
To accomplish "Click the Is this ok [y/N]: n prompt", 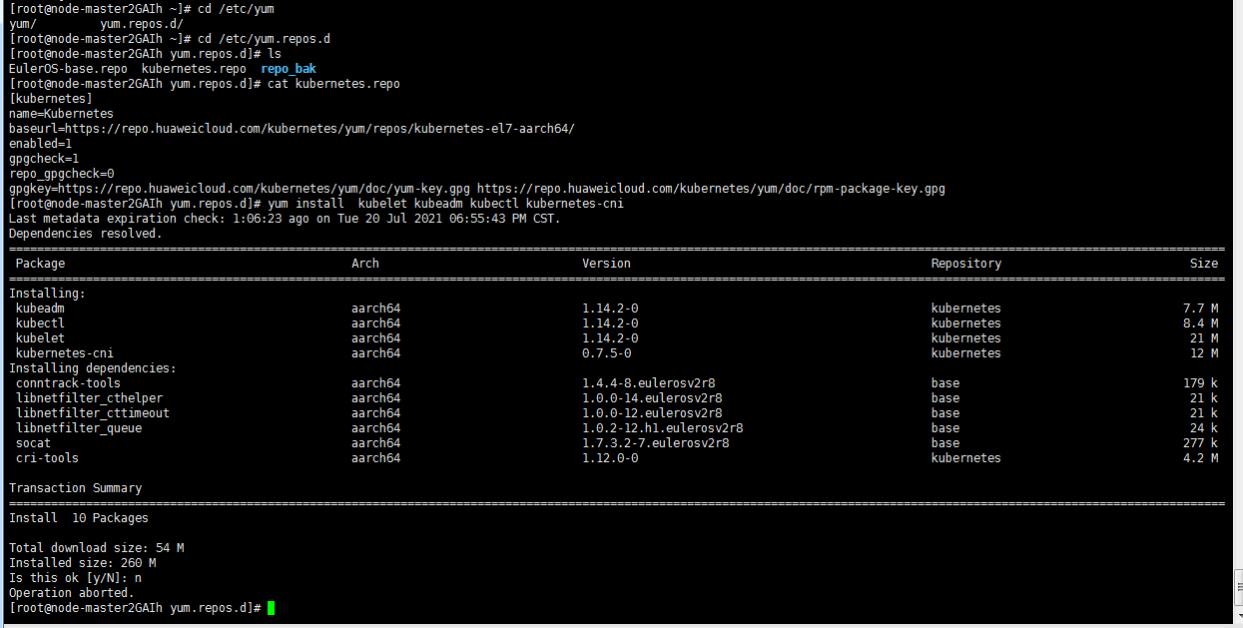I will (x=75, y=578).
